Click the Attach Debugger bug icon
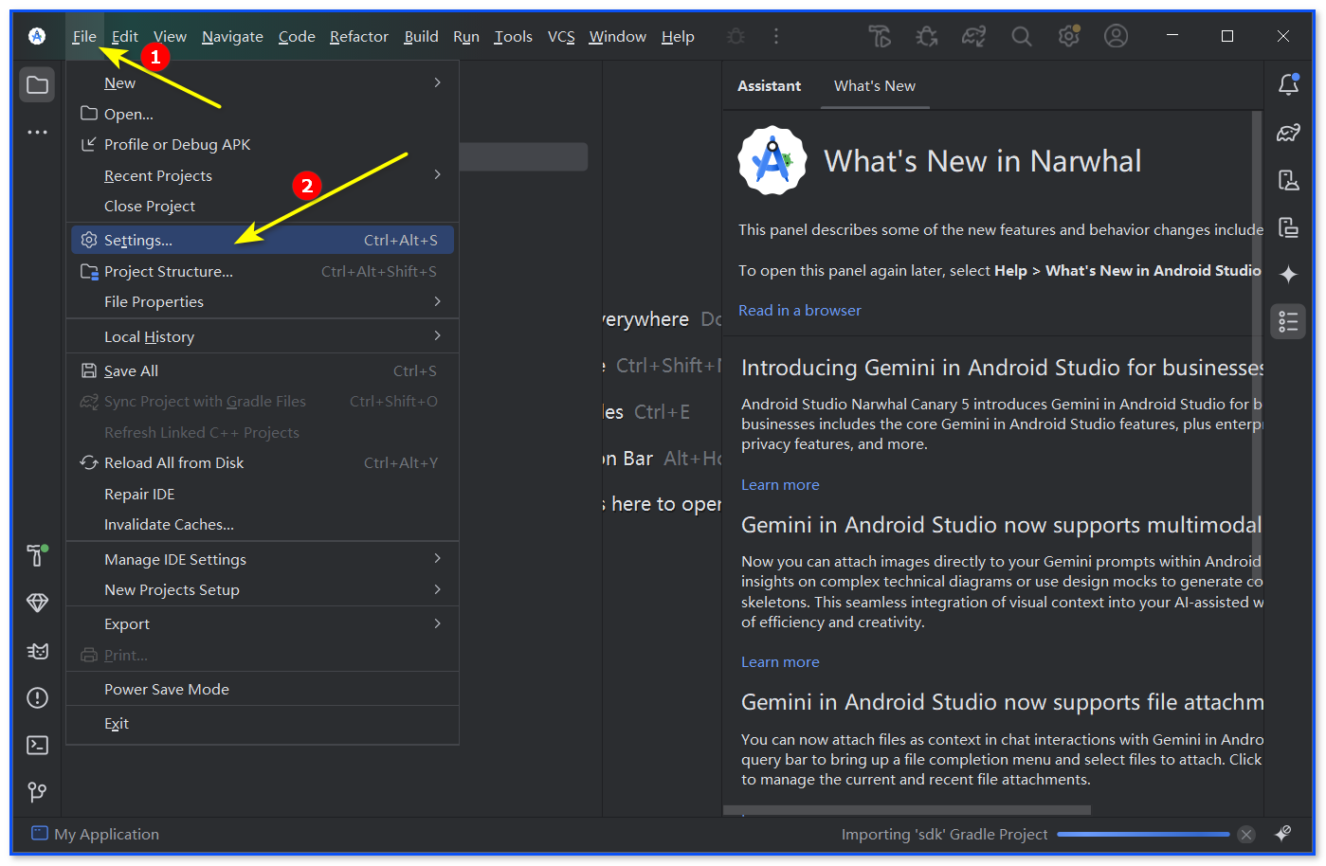This screenshot has width=1326, height=866. (x=927, y=36)
